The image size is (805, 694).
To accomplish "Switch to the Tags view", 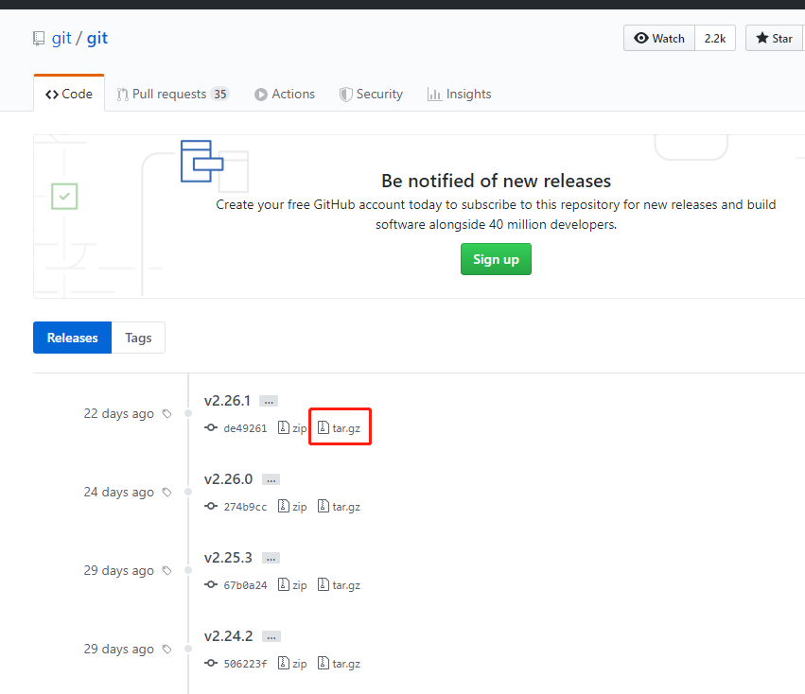I will [x=138, y=338].
